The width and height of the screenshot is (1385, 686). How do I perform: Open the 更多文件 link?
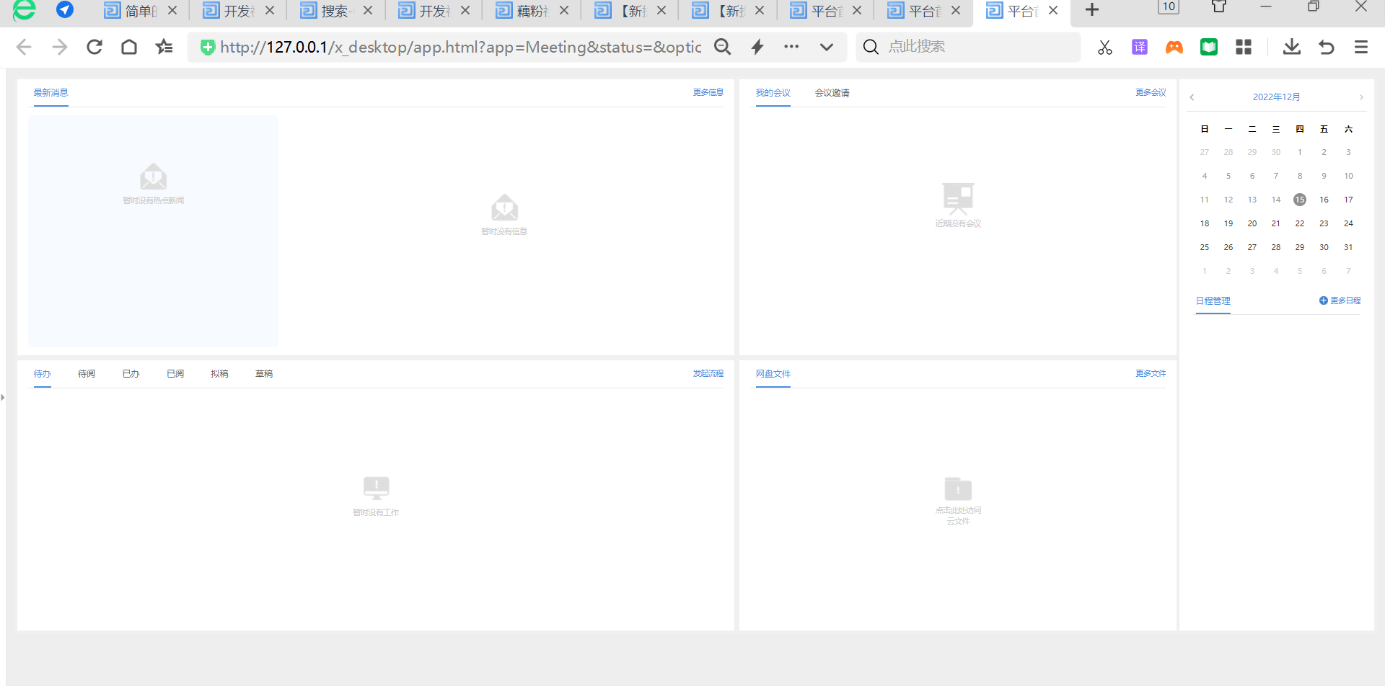[x=1151, y=374]
